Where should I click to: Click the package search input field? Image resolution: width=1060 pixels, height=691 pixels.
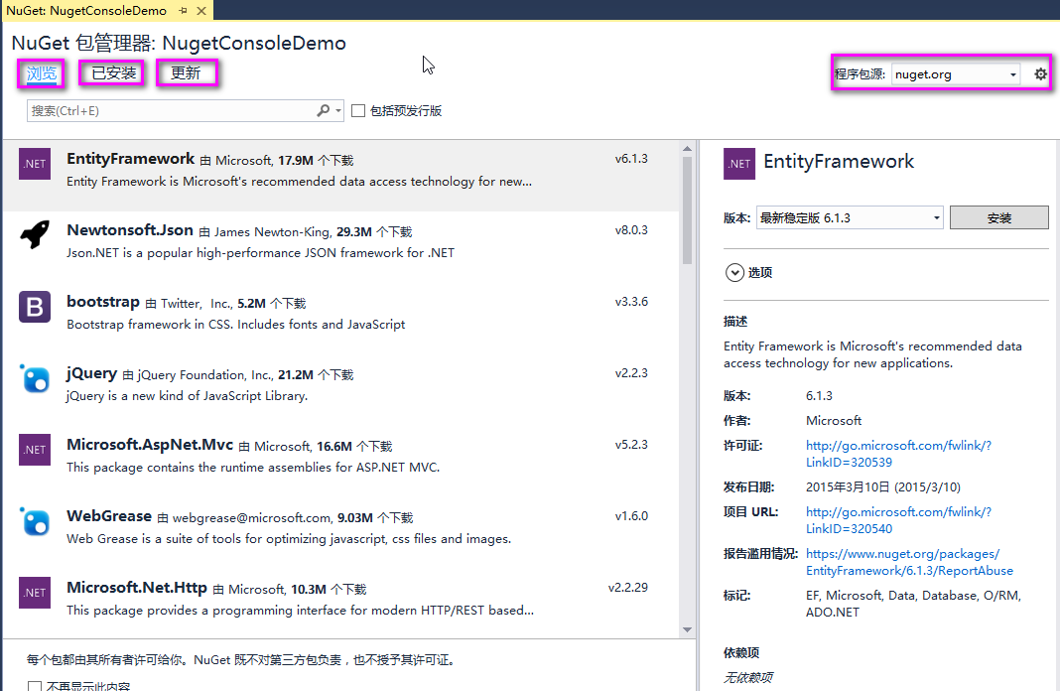coord(169,111)
